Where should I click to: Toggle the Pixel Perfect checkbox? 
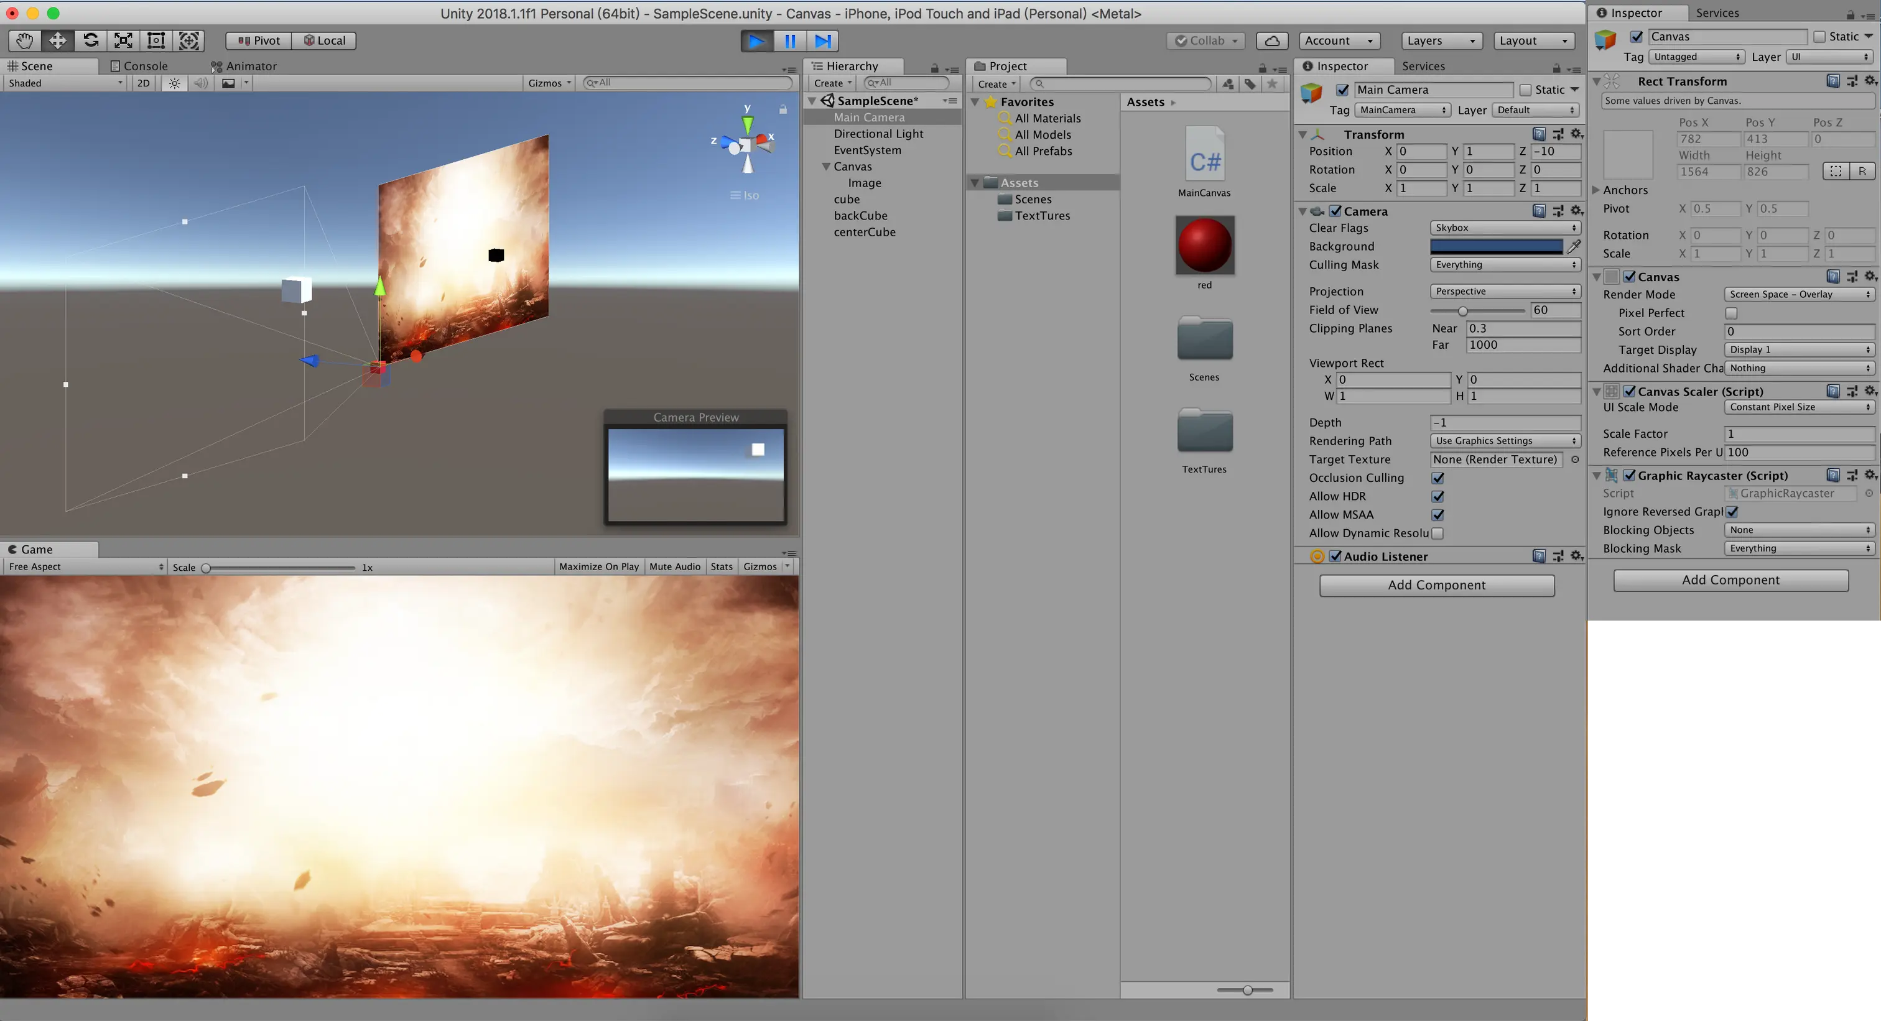1731,313
